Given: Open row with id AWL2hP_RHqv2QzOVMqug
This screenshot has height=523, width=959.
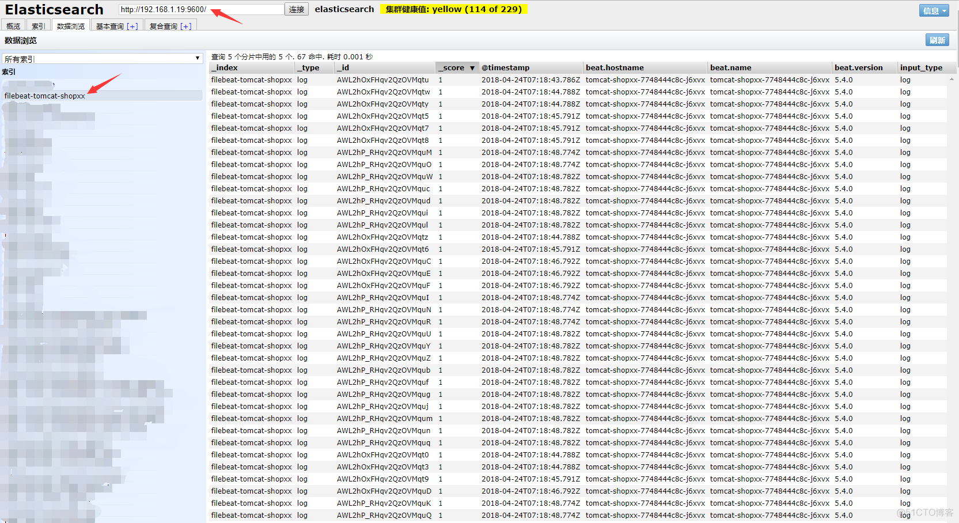Looking at the screenshot, I should (x=578, y=395).
